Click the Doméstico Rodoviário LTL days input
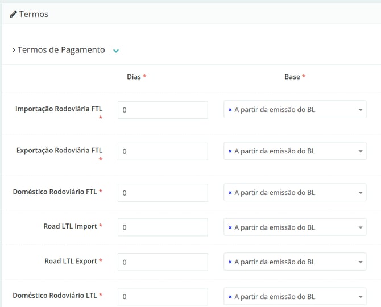 163,297
